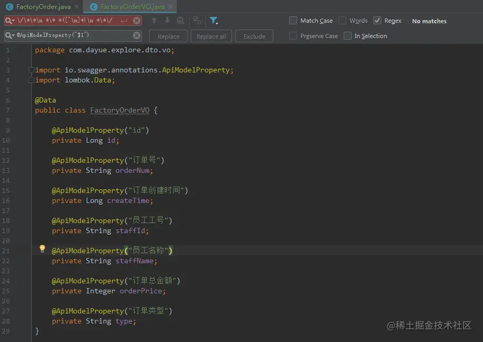Enable the Preserve Case checkbox
Image resolution: width=483 pixels, height=342 pixels.
click(x=293, y=35)
